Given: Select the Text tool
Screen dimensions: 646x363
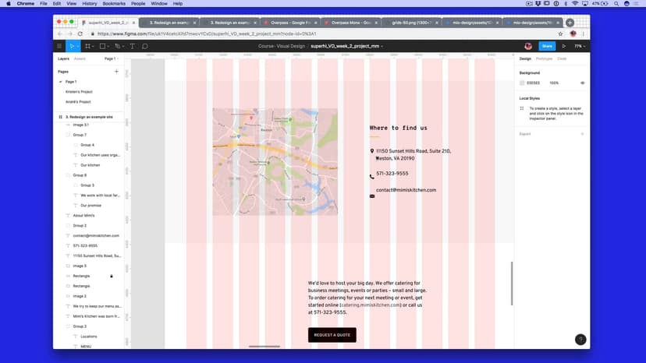Looking at the screenshot, I should coord(132,47).
